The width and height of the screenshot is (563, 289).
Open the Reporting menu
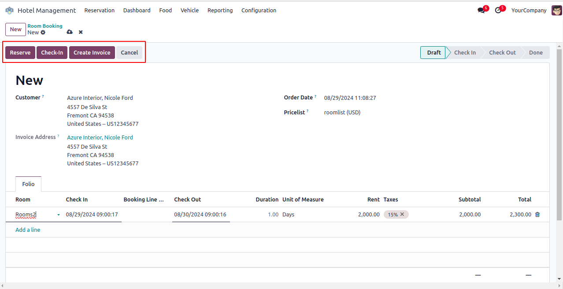[x=220, y=10]
